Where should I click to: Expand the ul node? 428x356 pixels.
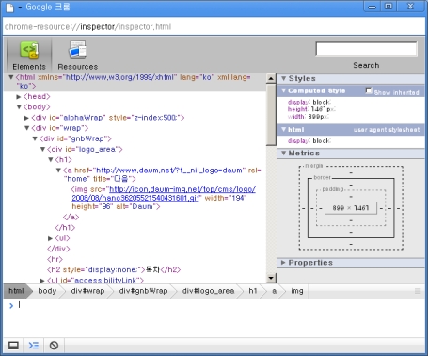pyautogui.click(x=51, y=238)
